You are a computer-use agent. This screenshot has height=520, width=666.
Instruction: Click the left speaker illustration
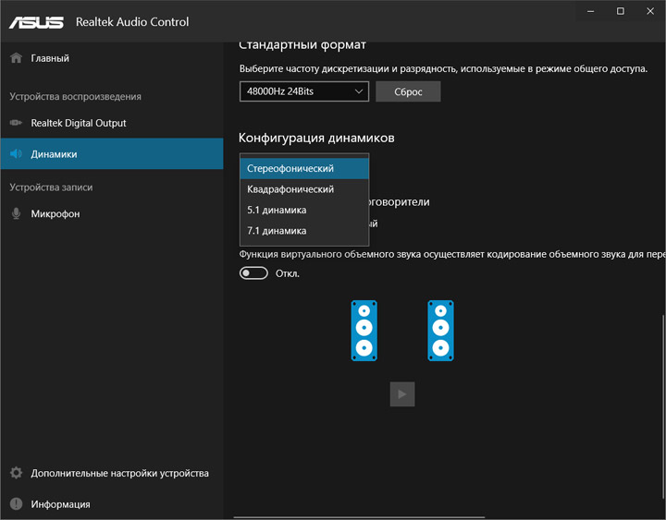[x=364, y=330]
